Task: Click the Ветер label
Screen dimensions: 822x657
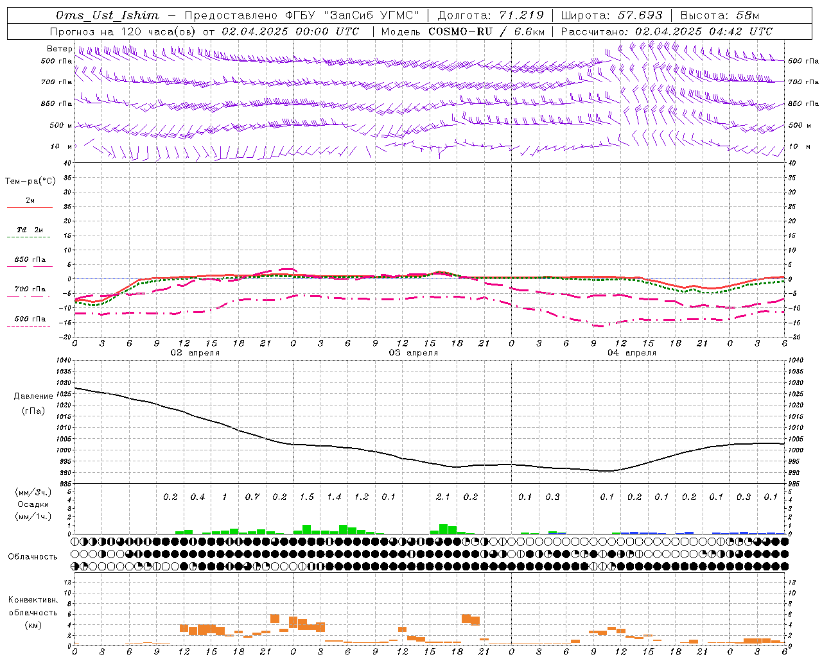Action: click(x=59, y=49)
